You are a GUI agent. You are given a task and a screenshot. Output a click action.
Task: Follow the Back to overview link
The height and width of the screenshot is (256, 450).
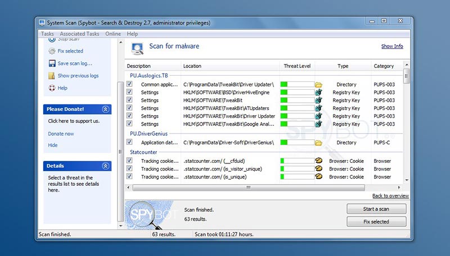[x=390, y=196]
